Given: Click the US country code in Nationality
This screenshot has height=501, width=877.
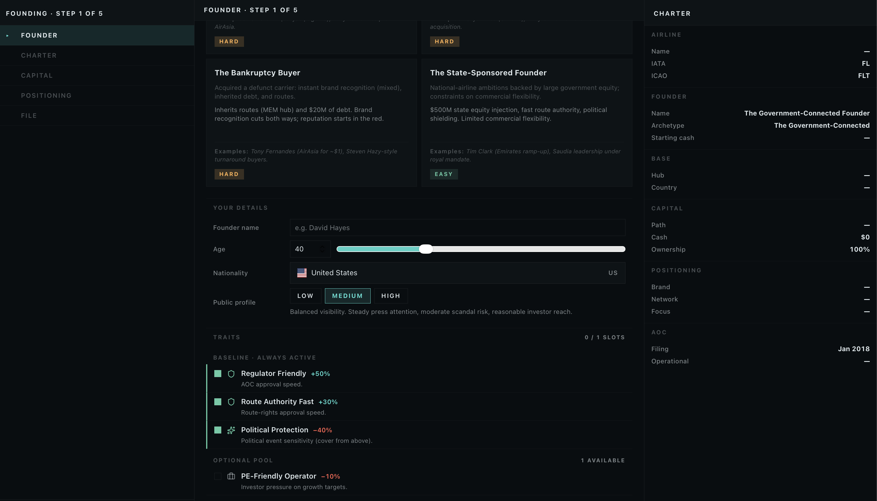Looking at the screenshot, I should [613, 273].
